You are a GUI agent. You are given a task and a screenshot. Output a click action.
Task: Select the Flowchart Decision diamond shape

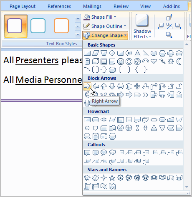click(104, 119)
